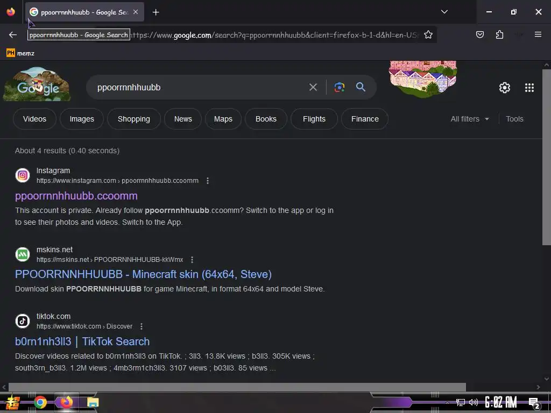Screen dimensions: 551x413
Task: Switch to Images results tab
Action: point(82,119)
